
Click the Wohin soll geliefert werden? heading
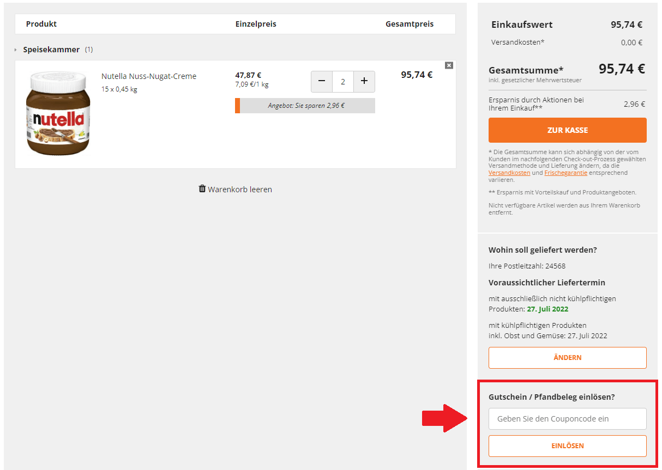(543, 250)
